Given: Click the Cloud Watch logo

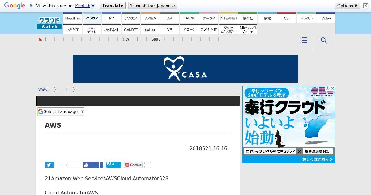Looking at the screenshot, I should [49, 23].
